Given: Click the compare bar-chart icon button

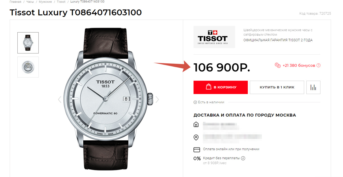Looking at the screenshot, I should [x=313, y=87].
